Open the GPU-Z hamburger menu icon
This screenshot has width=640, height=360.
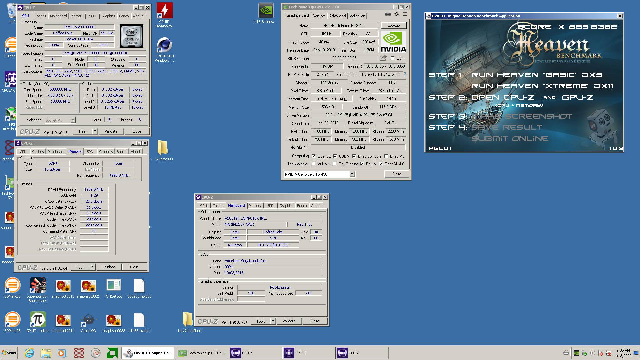405,14
